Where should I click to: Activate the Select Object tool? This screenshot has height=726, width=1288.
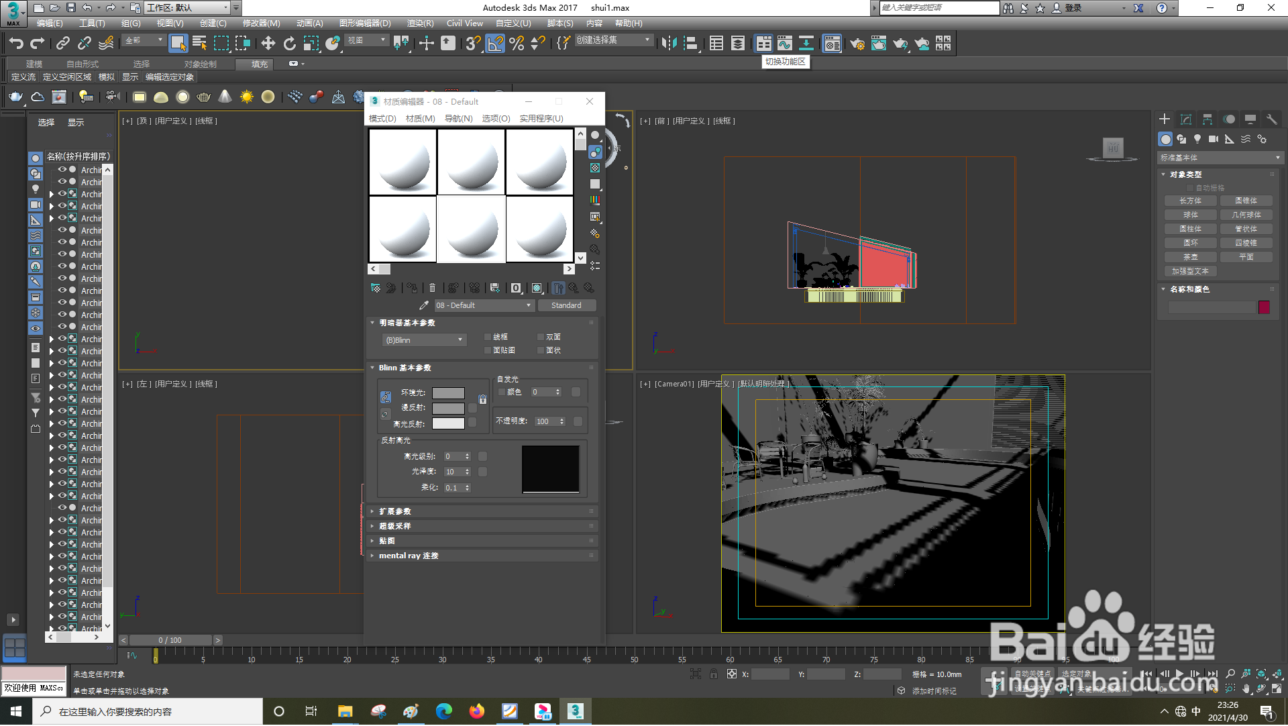(178, 44)
